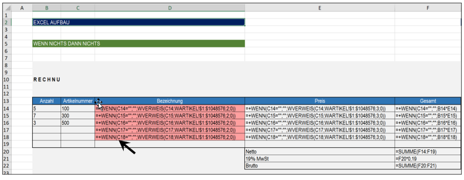Click Preis formula referencing C18
The image size is (464, 180).
tap(319, 137)
